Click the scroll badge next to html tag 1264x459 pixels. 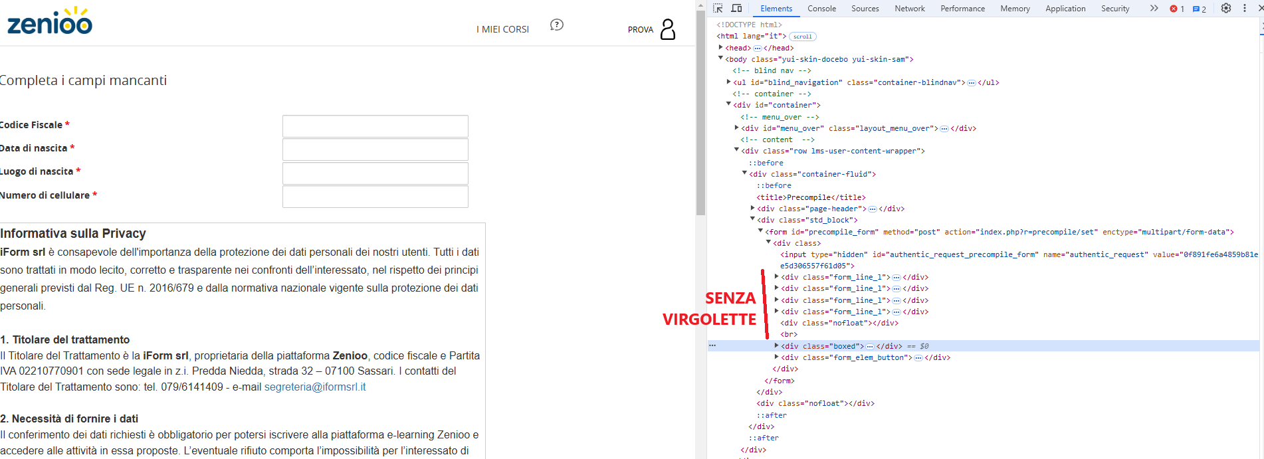(802, 37)
